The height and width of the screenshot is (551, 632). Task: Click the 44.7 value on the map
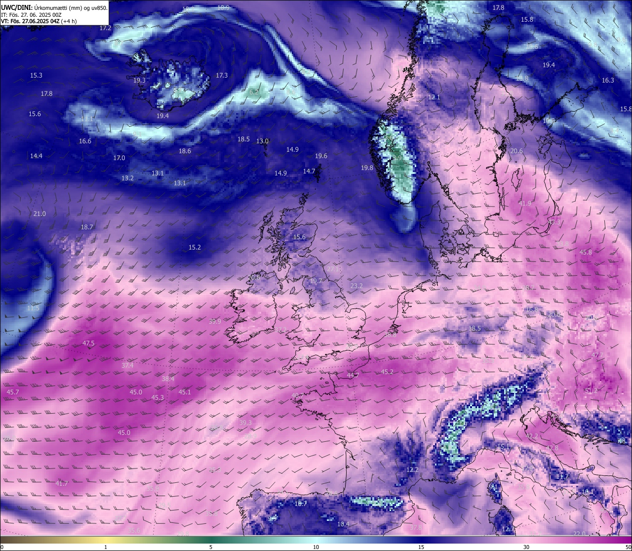point(353,376)
